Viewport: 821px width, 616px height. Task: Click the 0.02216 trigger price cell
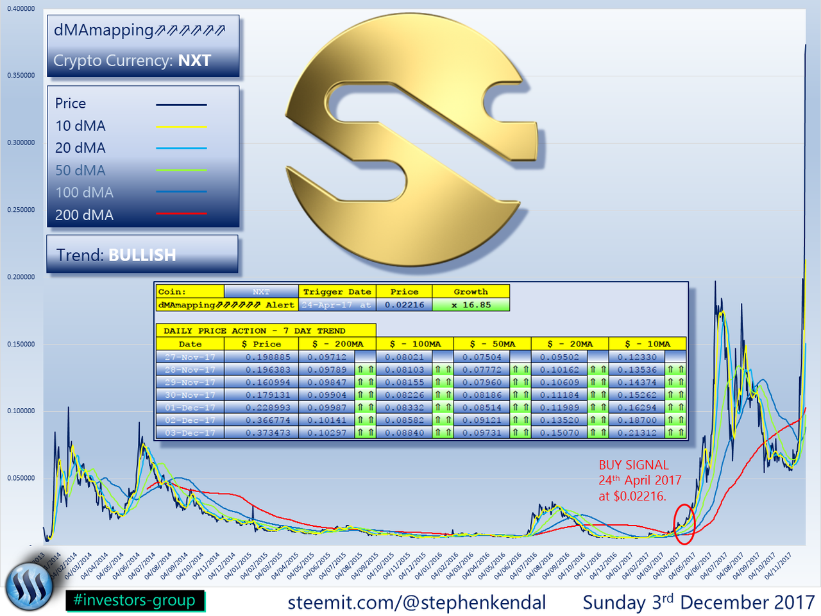coord(404,305)
